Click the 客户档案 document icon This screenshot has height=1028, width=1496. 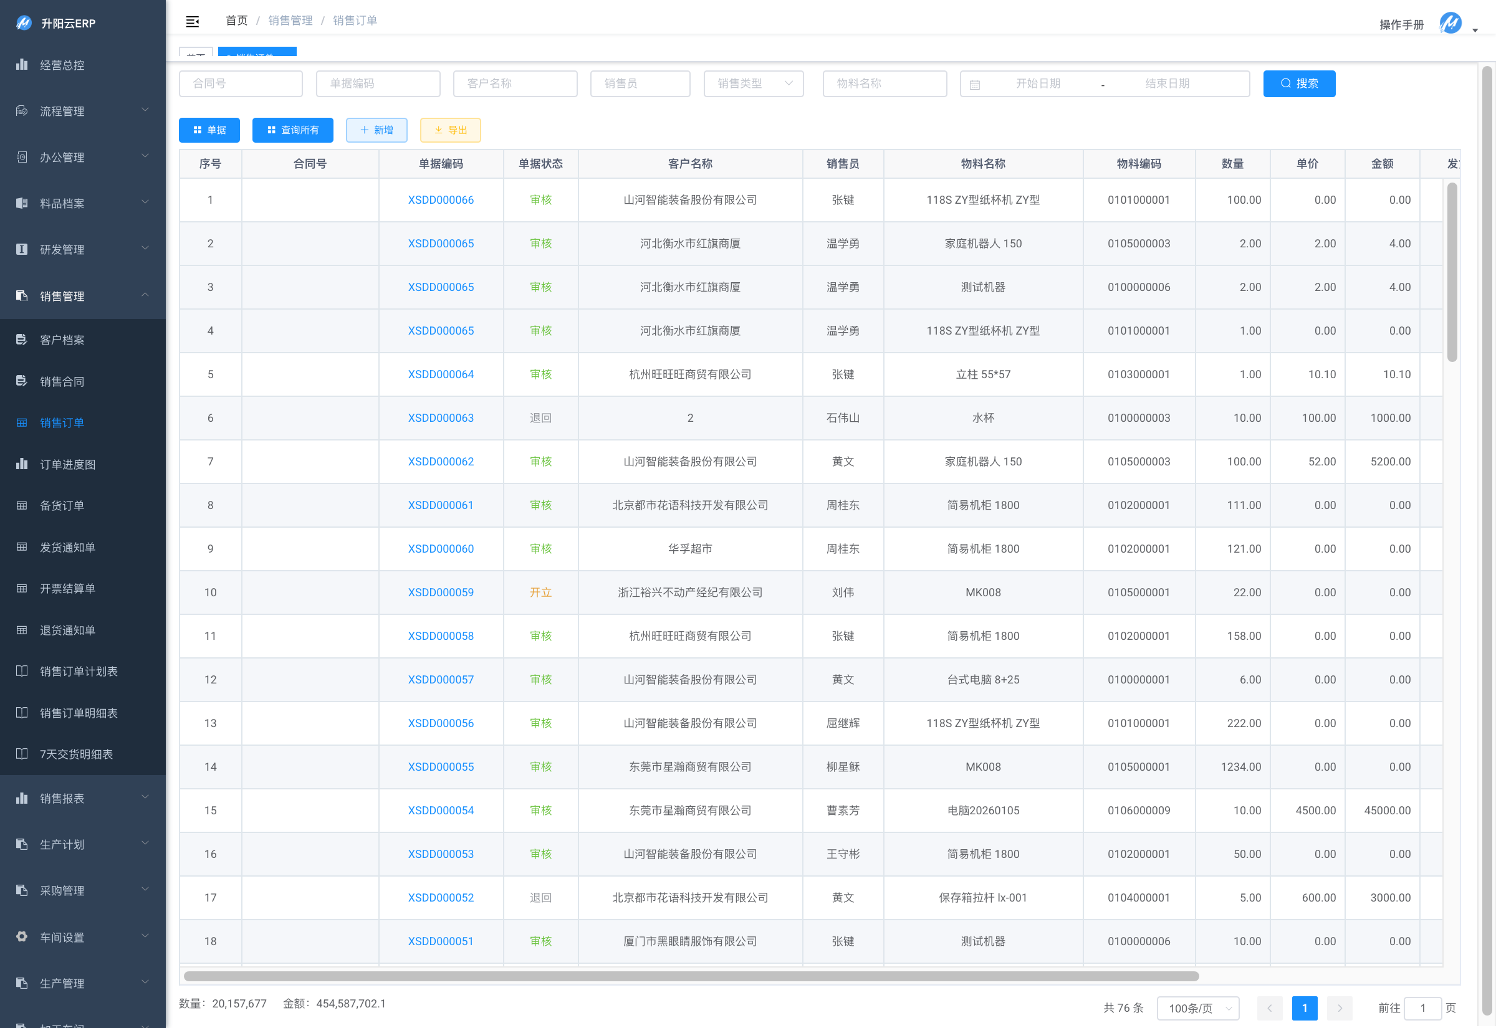point(22,340)
